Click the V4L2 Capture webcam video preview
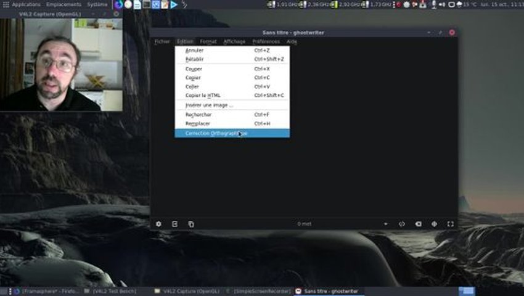 tap(61, 65)
